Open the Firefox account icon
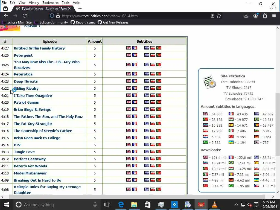This screenshot has width=280, height=210. click(x=256, y=16)
